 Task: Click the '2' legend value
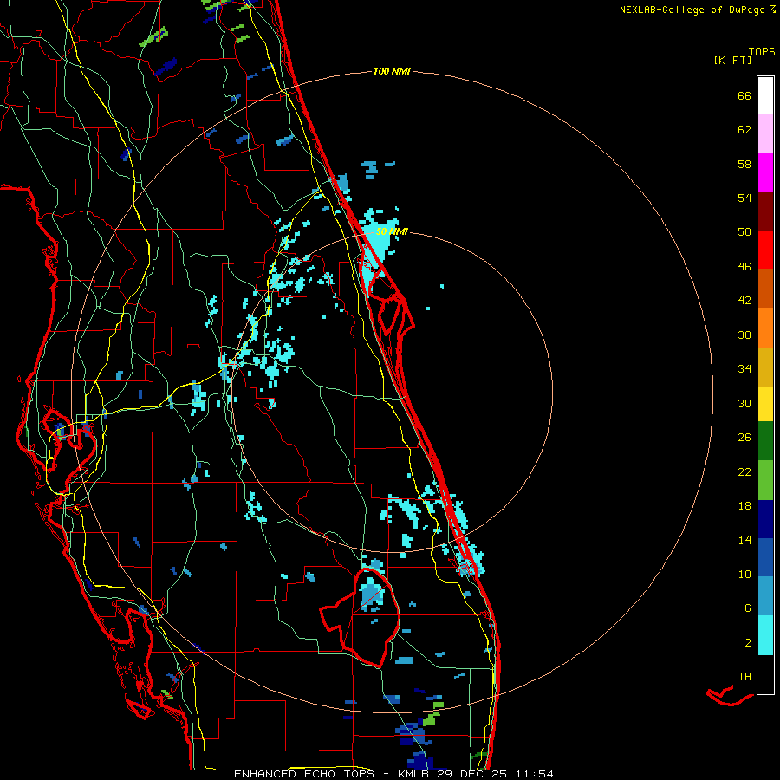click(x=748, y=643)
